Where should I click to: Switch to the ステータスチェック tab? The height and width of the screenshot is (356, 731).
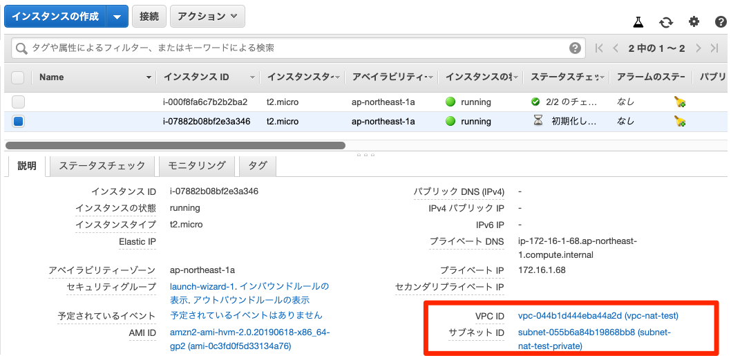tap(102, 166)
